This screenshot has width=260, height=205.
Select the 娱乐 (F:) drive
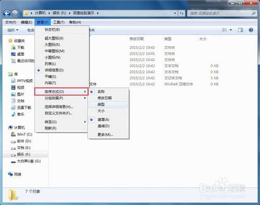[x=25, y=155]
